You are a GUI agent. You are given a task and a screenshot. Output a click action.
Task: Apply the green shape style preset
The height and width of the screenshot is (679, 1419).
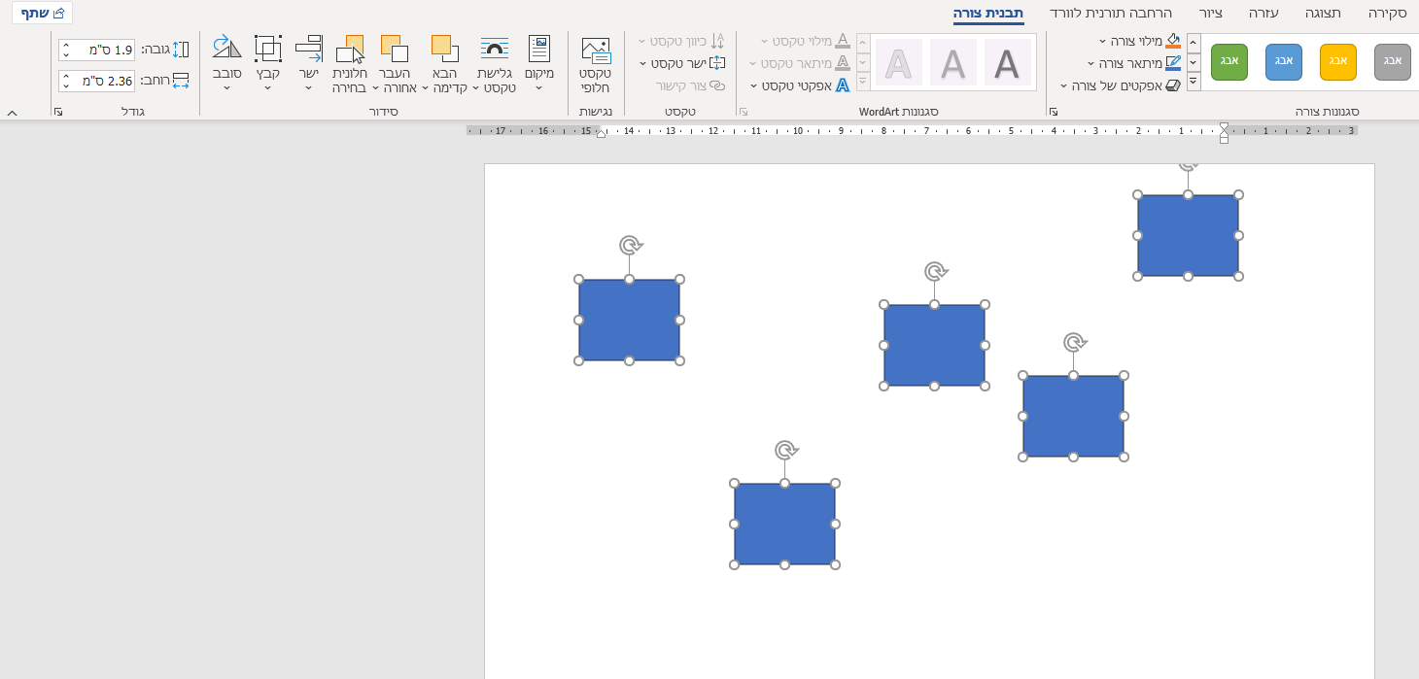[1229, 62]
